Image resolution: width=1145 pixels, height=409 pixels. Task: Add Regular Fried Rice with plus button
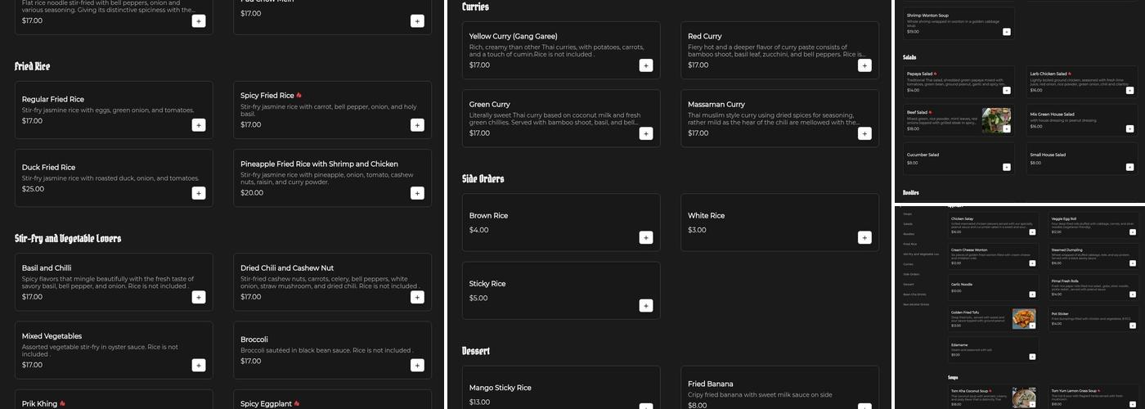199,125
